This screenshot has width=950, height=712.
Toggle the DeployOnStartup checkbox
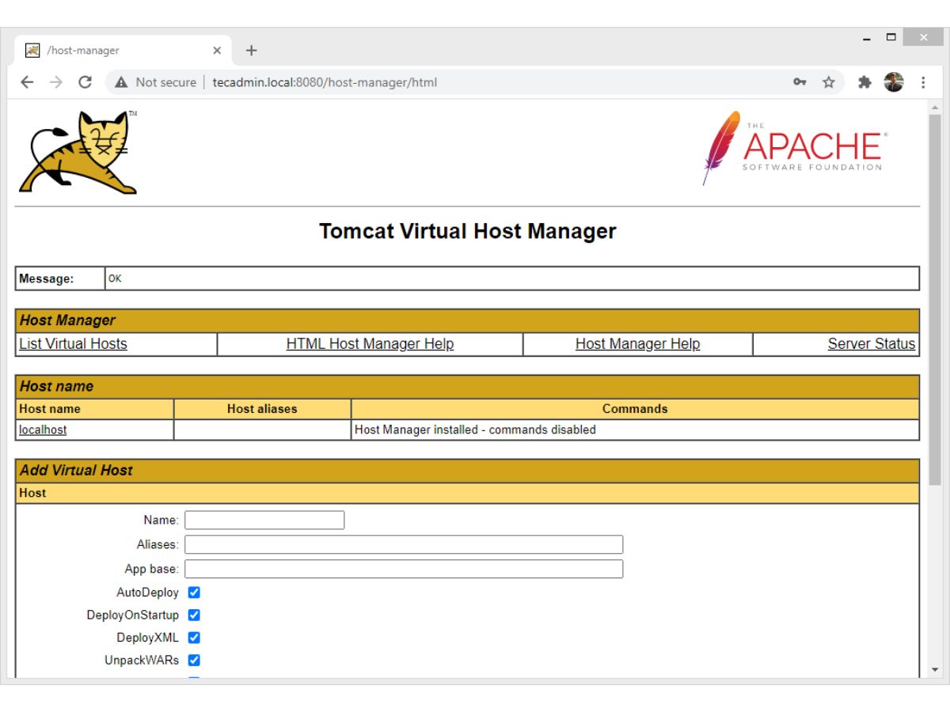(194, 615)
